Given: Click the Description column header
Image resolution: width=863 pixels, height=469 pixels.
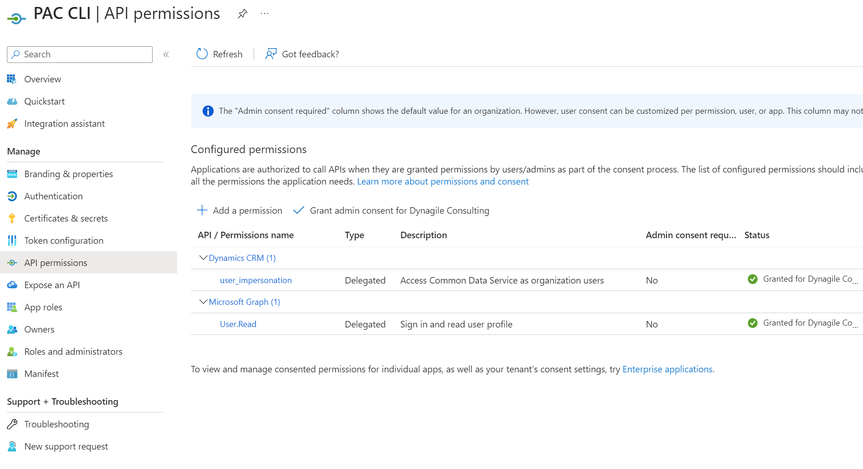Looking at the screenshot, I should click(x=424, y=235).
